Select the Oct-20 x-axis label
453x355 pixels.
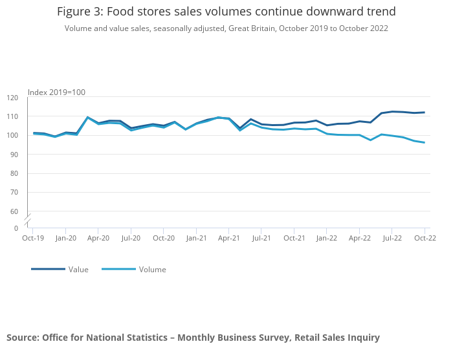click(x=163, y=238)
